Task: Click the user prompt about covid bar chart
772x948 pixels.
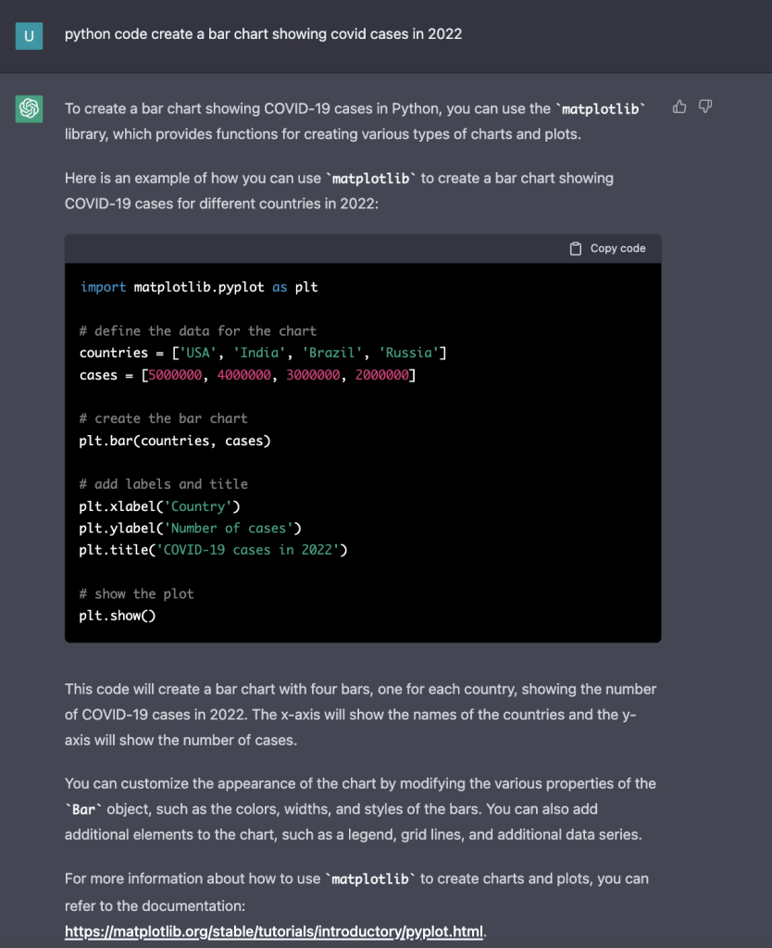Action: 263,34
